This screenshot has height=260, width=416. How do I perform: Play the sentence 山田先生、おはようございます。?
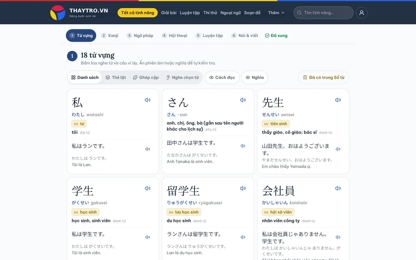click(x=338, y=149)
